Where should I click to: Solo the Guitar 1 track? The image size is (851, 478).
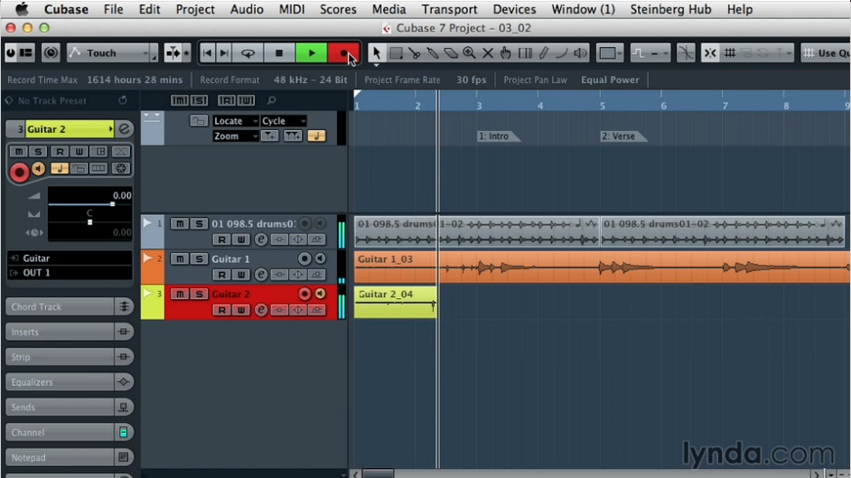pos(199,258)
